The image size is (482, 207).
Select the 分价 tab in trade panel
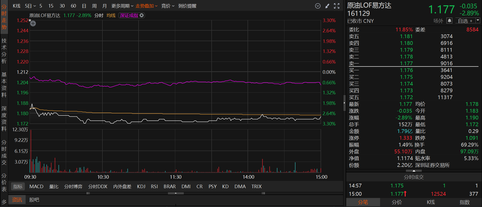pyautogui.click(x=397, y=202)
